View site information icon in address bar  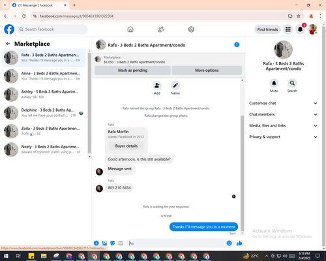click(x=35, y=16)
